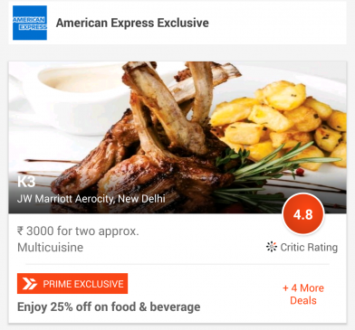Tap the JW Marriott Aerocity, New Delhi address
The height and width of the screenshot is (330, 355).
click(x=91, y=199)
